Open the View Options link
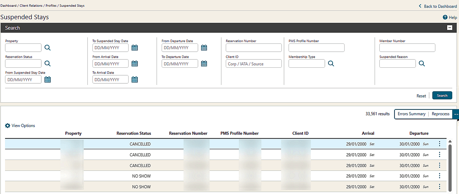This screenshot has height=194, width=459. (23, 126)
